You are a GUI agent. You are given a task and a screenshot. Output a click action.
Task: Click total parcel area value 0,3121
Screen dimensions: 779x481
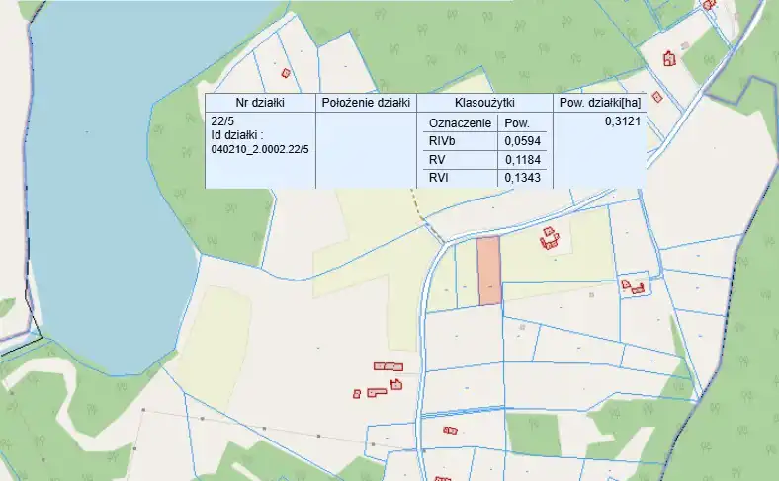[x=622, y=121]
